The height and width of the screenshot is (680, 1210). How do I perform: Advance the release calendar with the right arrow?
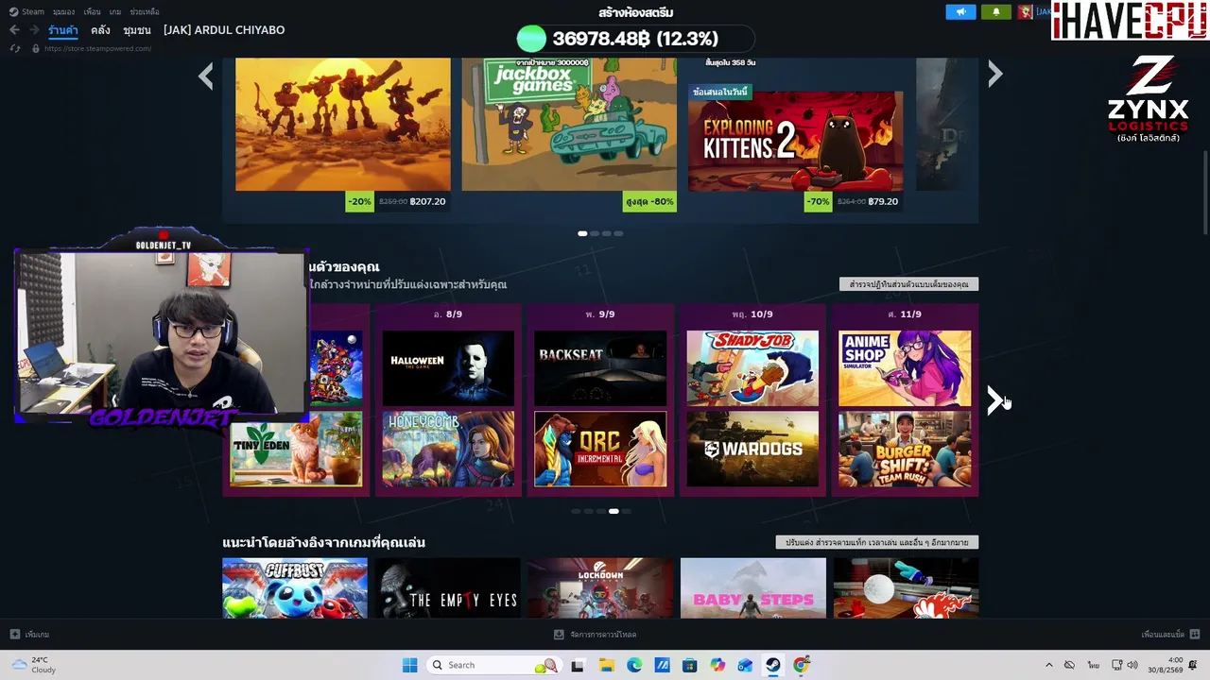point(995,400)
